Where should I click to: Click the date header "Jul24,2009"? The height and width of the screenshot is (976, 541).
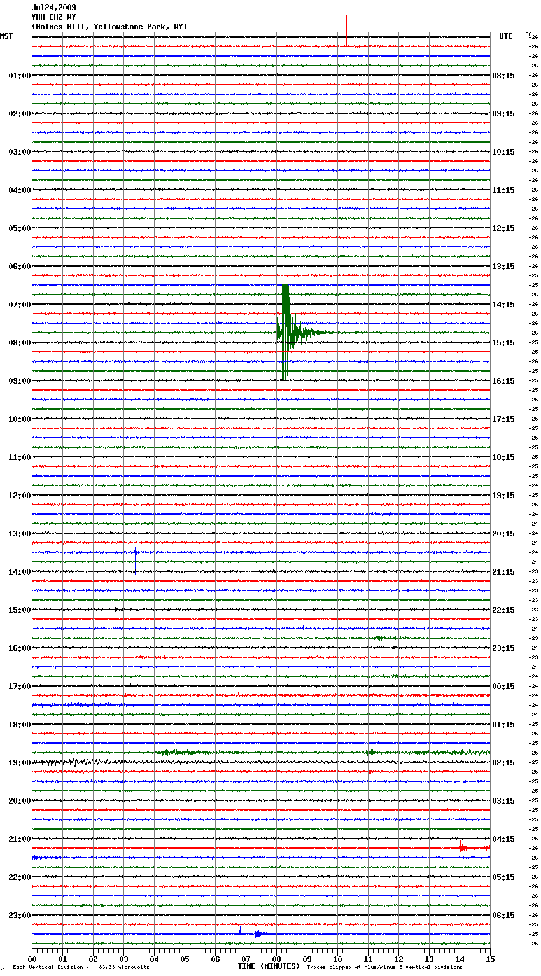point(54,8)
